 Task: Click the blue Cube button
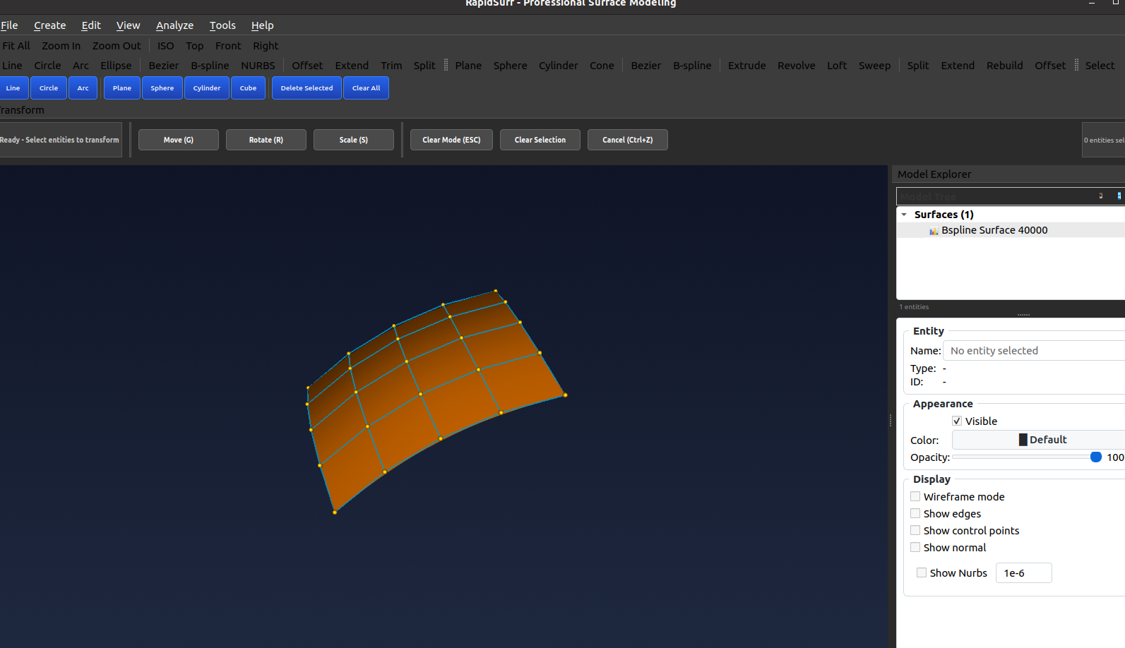pyautogui.click(x=248, y=88)
